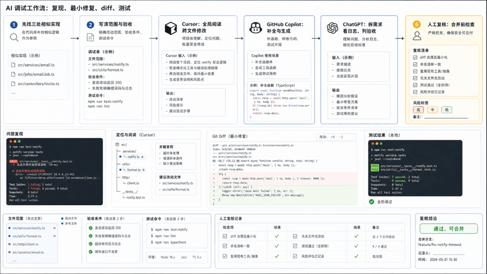Image resolution: width=487 pixels, height=274 pixels.
Task: Select the red 高 risk label
Action: pos(418,110)
